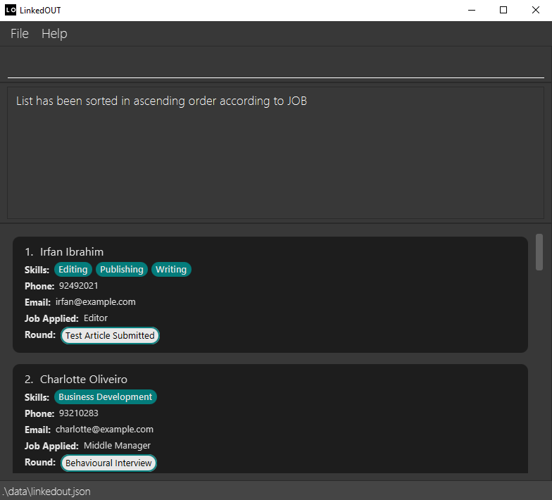Select the Publishing skill tag
This screenshot has width=552, height=500.
tap(122, 270)
